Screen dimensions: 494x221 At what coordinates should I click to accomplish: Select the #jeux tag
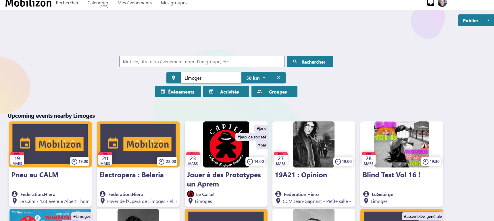262,129
